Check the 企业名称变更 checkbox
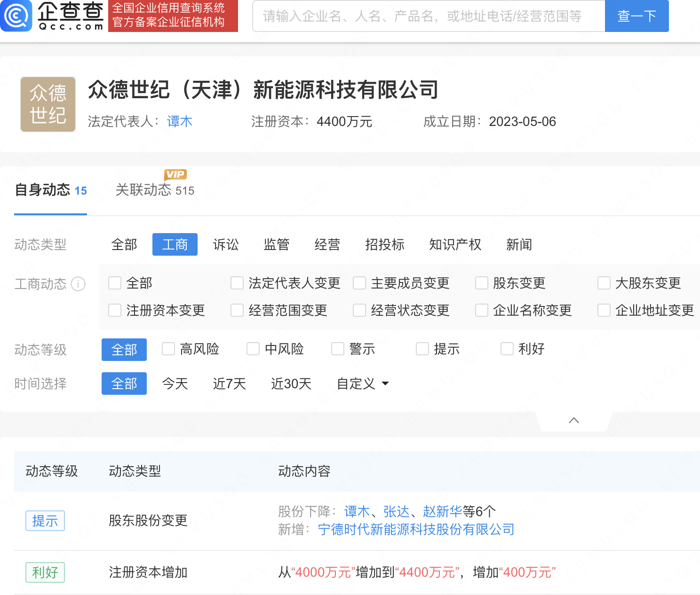Viewport: 700px width, 595px height. [x=482, y=310]
